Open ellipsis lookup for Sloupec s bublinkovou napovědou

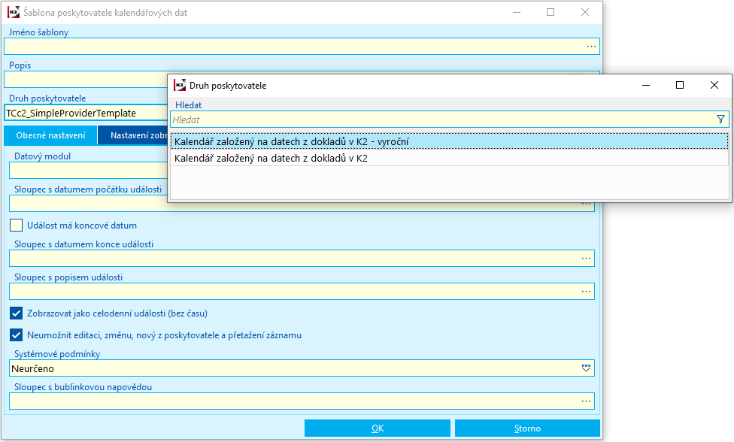[586, 401]
